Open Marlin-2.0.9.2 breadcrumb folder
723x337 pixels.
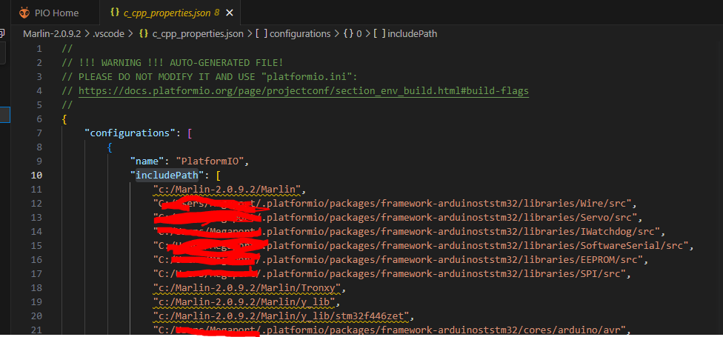tap(52, 33)
